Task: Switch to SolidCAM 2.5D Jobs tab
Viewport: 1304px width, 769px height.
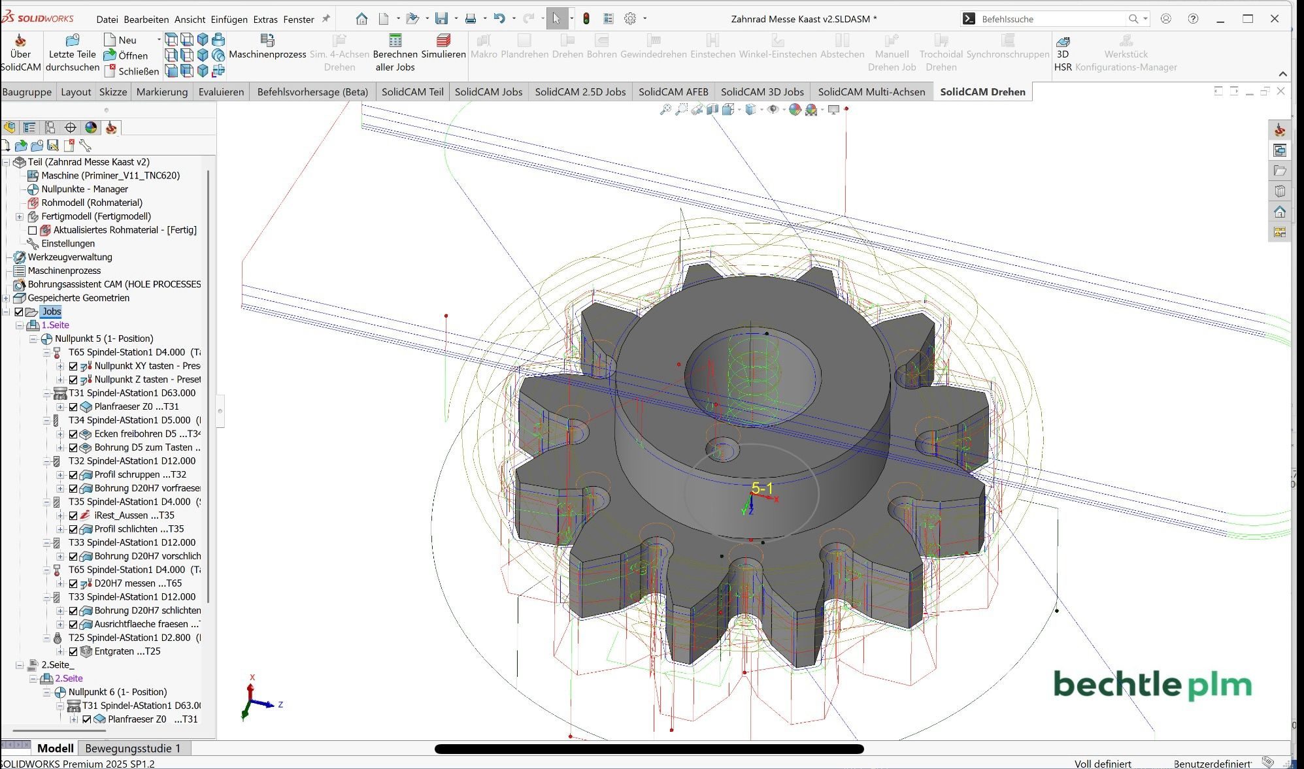Action: point(580,92)
